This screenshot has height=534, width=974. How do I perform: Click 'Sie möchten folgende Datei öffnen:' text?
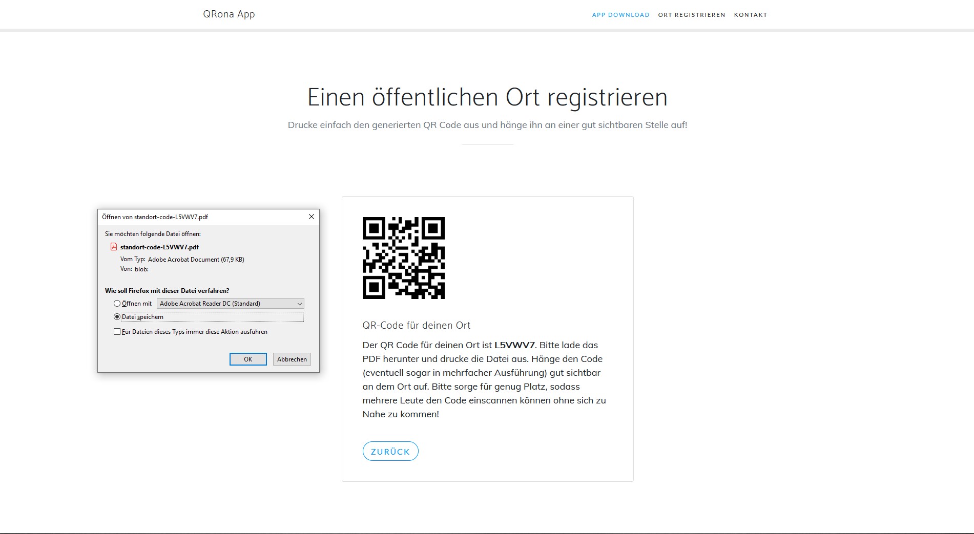(153, 233)
